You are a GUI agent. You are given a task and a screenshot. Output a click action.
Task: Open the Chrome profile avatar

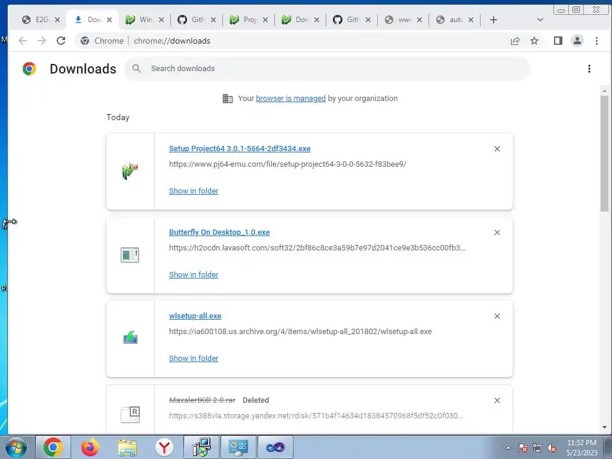coord(577,41)
